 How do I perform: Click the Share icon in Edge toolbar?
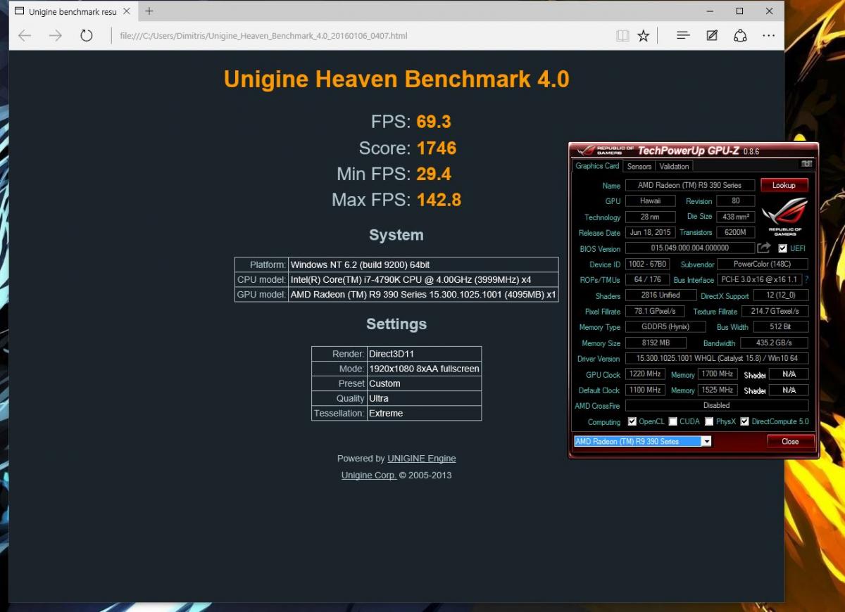point(740,36)
